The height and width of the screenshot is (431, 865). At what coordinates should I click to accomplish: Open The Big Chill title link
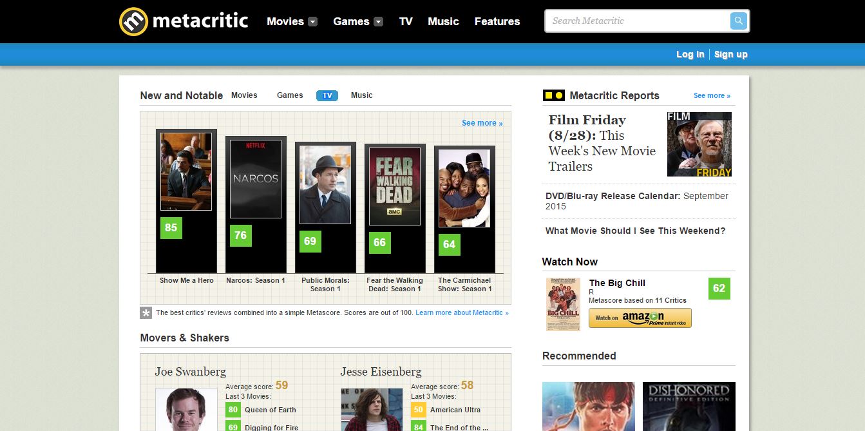[617, 283]
